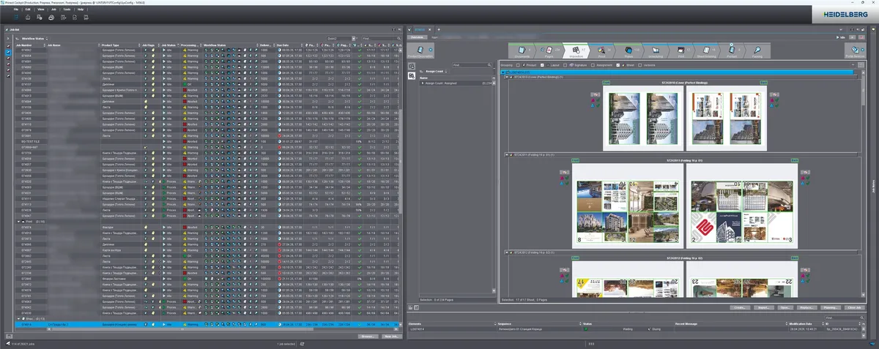Viewport: 879px width, 349px height.
Task: Click the printer icon in main toolbar
Action: pyautogui.click(x=51, y=18)
